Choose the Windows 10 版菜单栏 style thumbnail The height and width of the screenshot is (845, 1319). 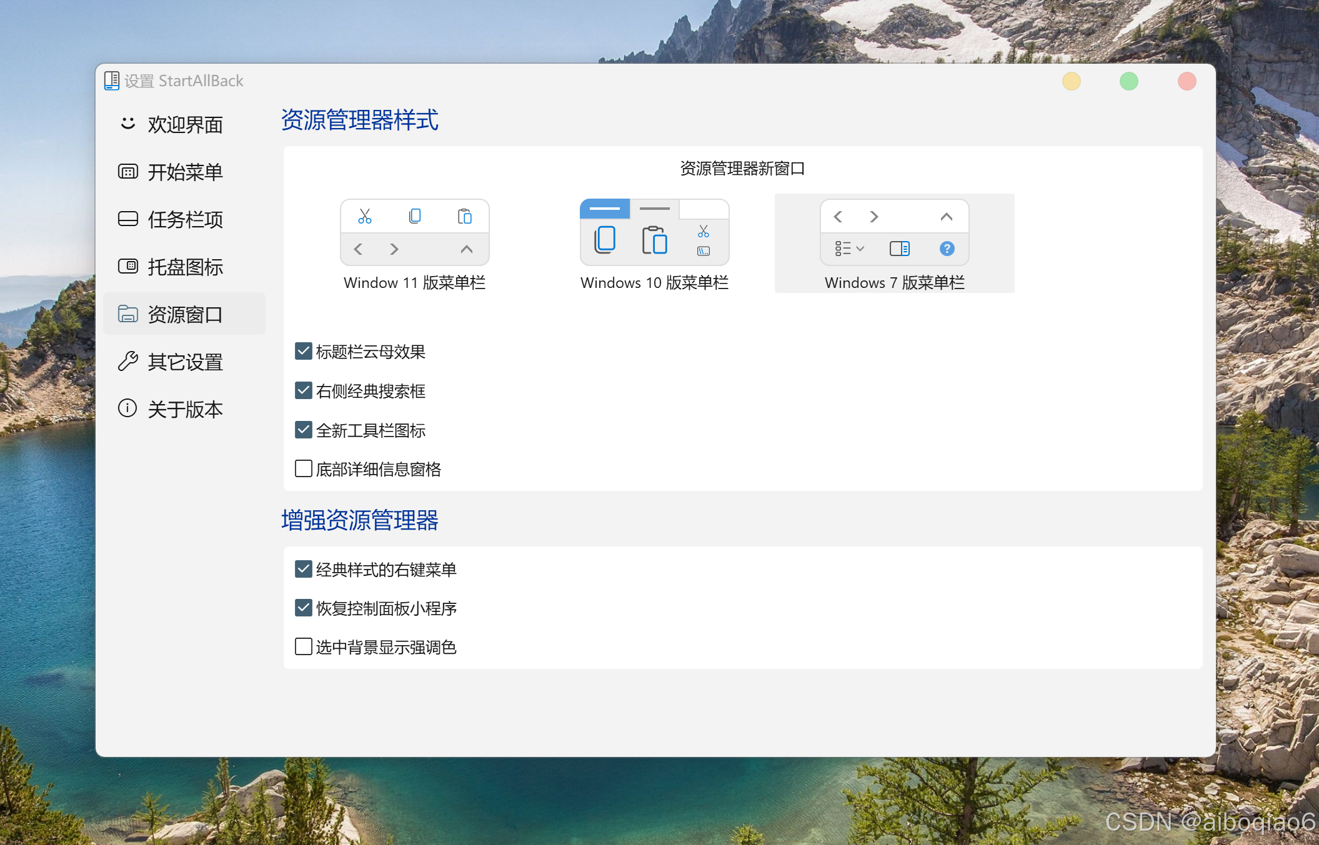654,232
